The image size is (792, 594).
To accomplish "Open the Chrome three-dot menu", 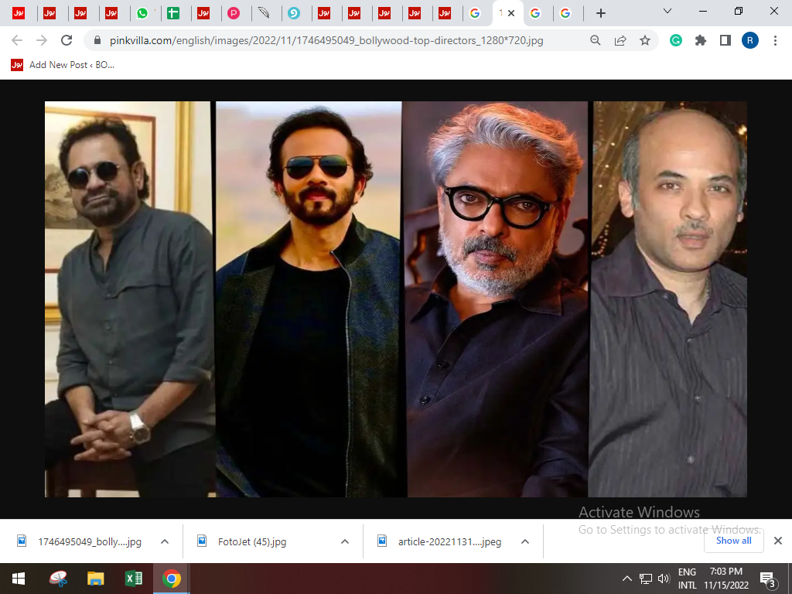I will pos(775,40).
